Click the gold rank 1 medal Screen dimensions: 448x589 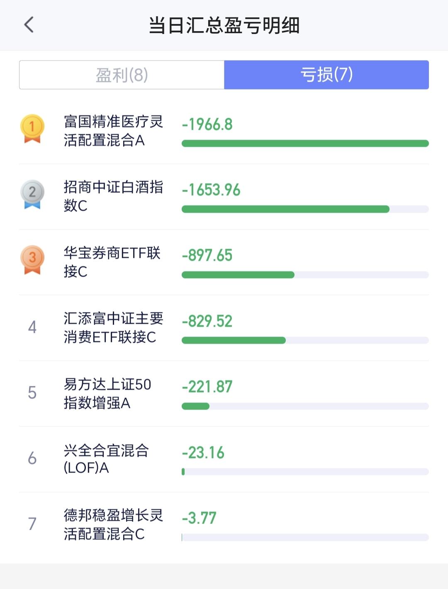point(32,128)
